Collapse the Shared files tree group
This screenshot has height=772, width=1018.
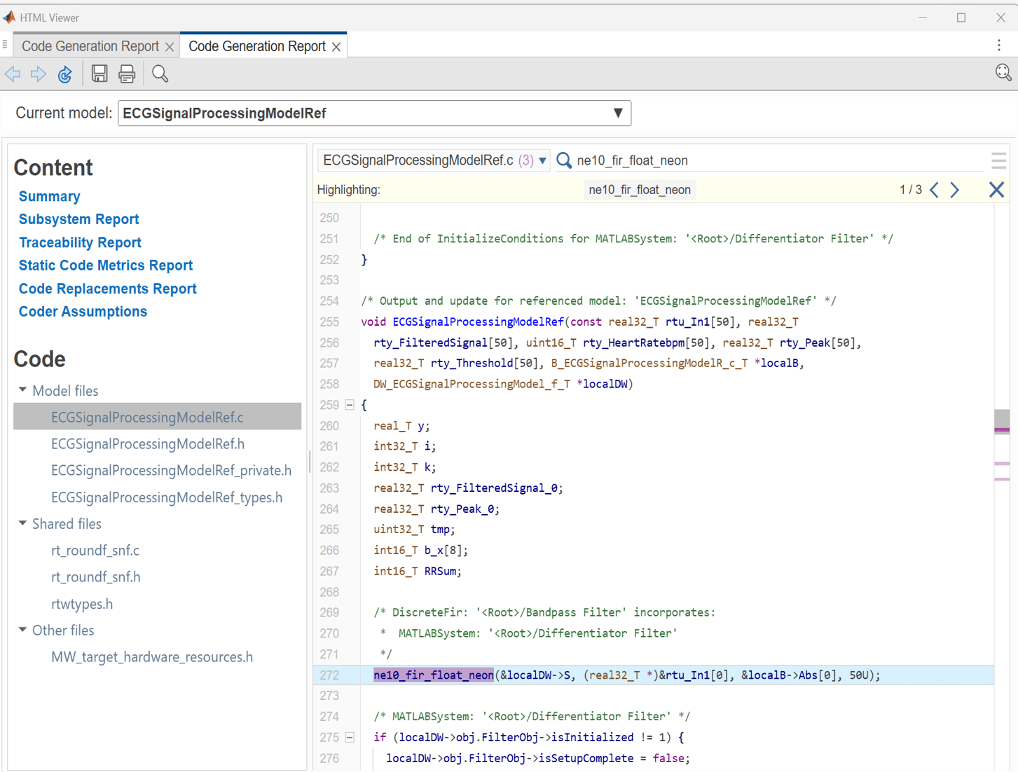(23, 523)
